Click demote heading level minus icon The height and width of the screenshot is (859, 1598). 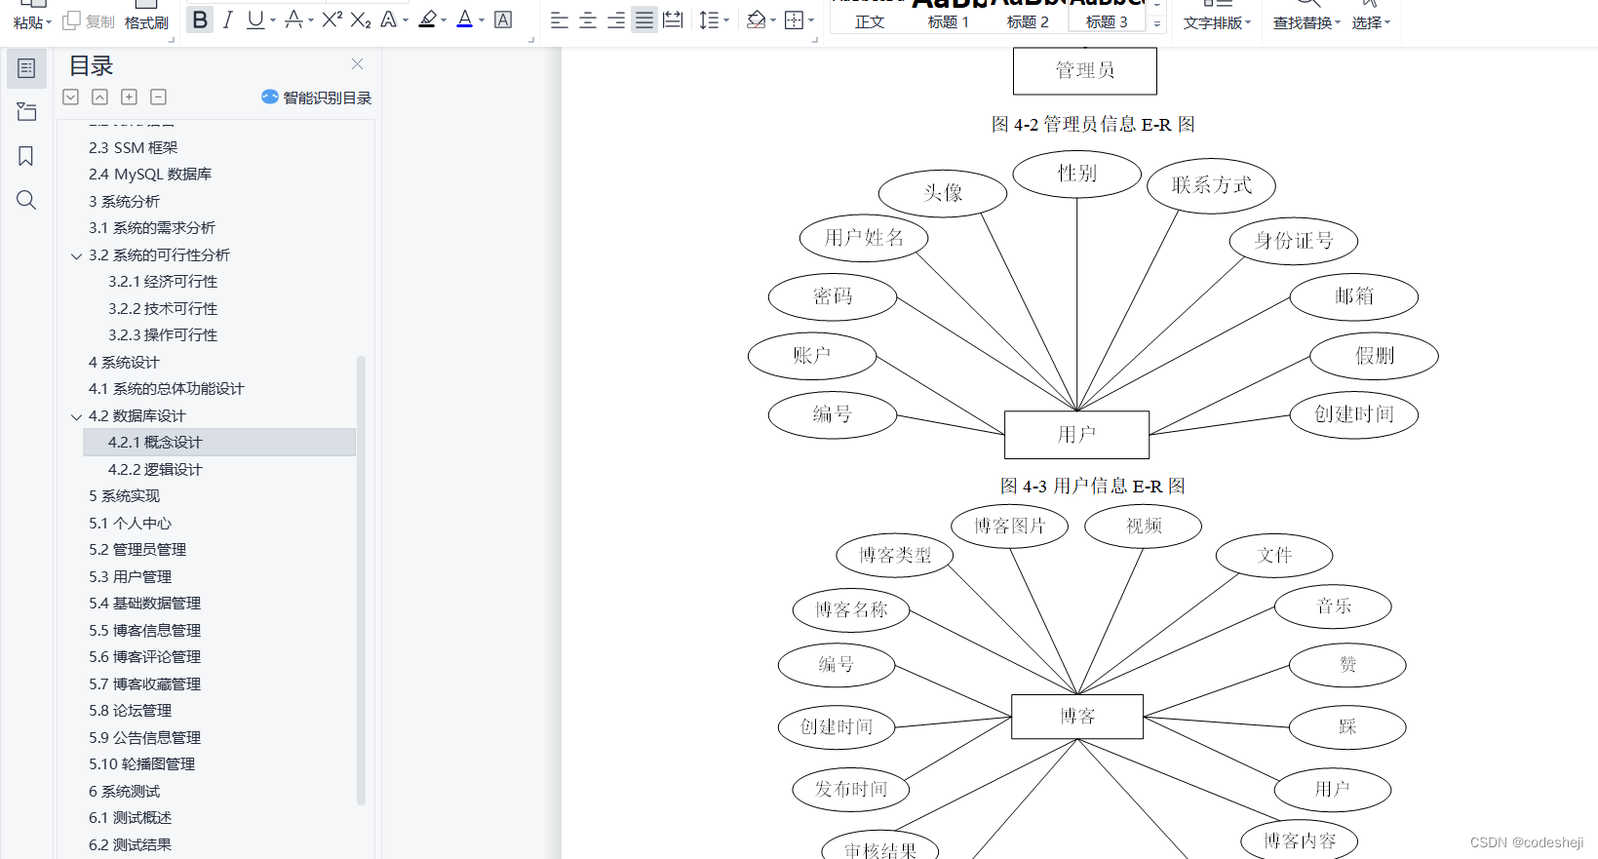[158, 97]
